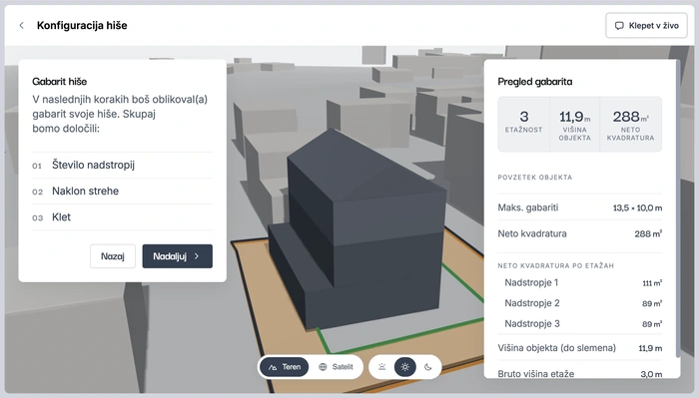Click the Nadstropje 1 row

click(579, 282)
